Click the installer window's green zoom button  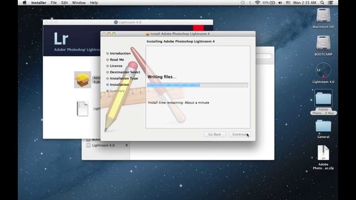pyautogui.click(x=114, y=34)
